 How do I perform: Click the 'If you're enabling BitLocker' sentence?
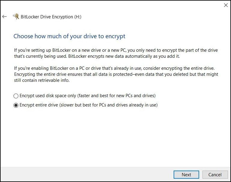click(x=114, y=68)
